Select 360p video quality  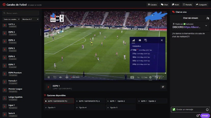point(141,61)
